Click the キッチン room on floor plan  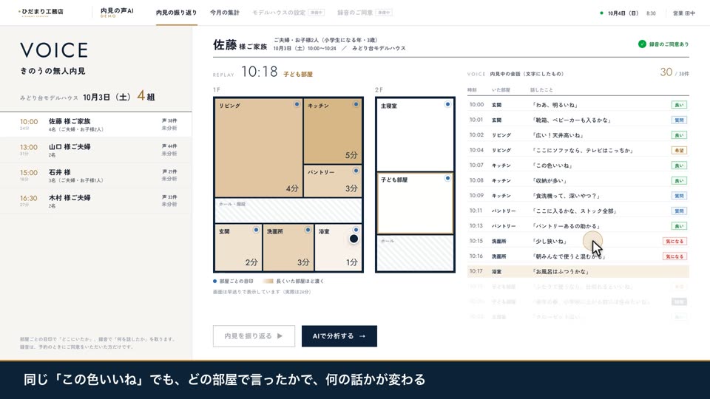coord(333,132)
